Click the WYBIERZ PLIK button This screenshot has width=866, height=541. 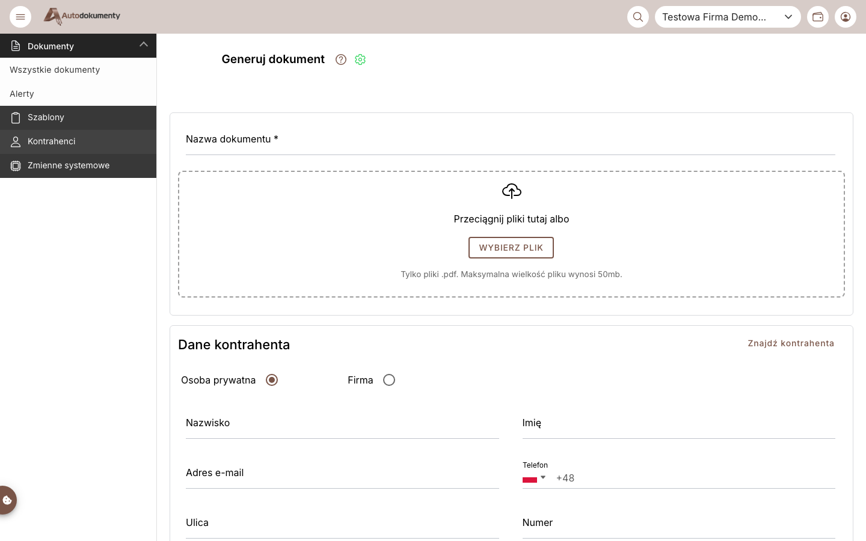coord(511,248)
